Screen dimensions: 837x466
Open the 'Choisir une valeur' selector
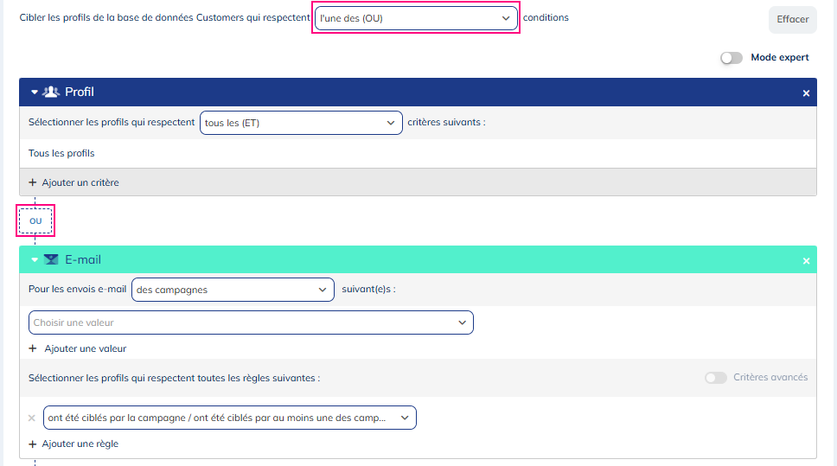click(251, 322)
